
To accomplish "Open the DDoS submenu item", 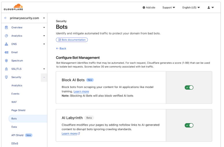I will (15, 144).
